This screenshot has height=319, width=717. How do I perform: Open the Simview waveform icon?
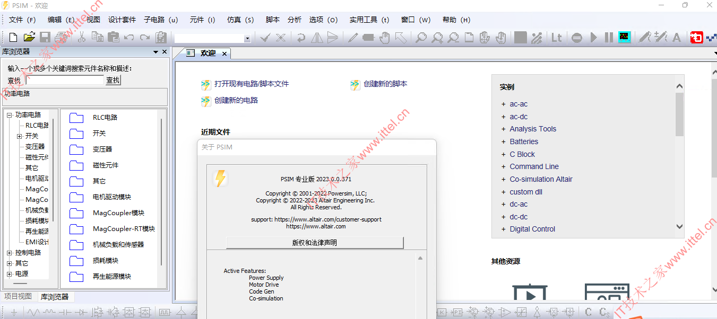[x=624, y=37]
